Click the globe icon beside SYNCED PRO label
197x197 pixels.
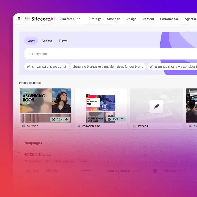click(x=79, y=126)
